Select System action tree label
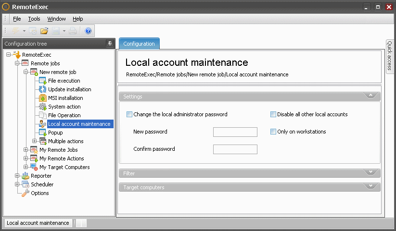 64,107
